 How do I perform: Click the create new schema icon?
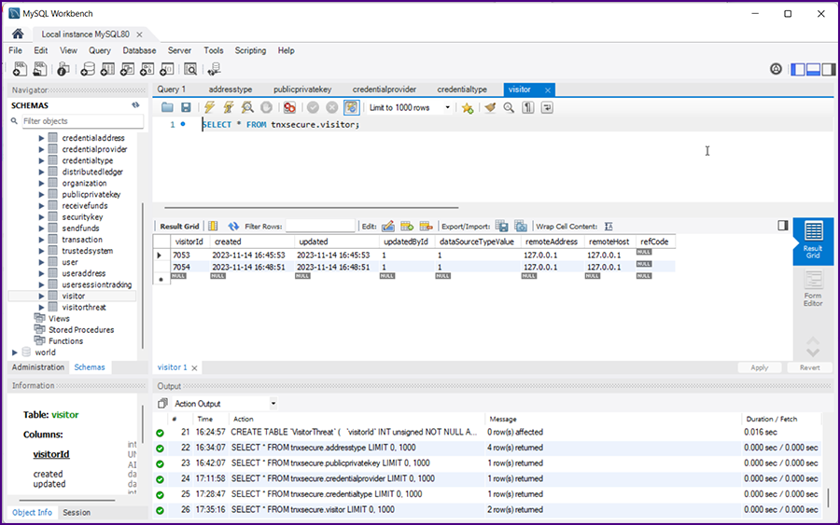pyautogui.click(x=88, y=69)
